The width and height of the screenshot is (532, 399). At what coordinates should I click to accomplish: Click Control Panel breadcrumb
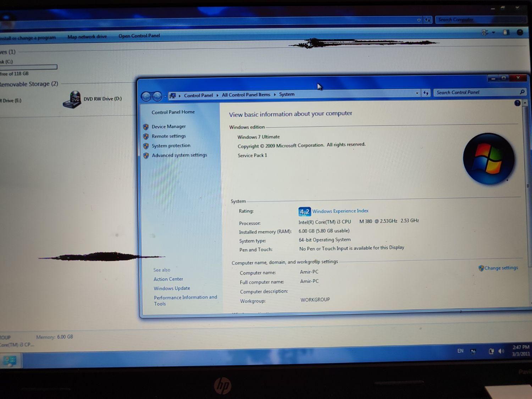(198, 95)
